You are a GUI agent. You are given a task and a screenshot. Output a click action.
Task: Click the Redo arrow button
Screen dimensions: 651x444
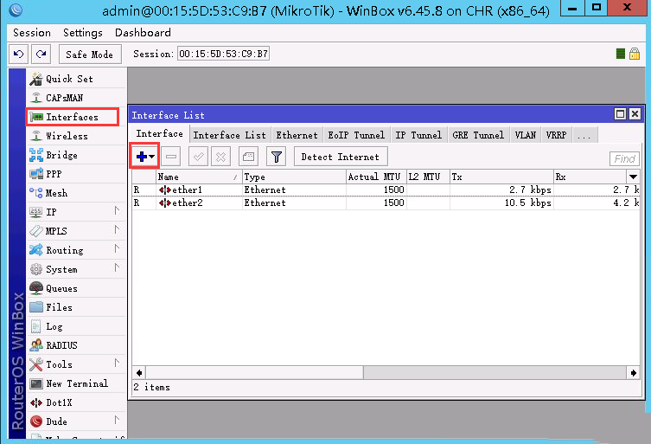41,54
